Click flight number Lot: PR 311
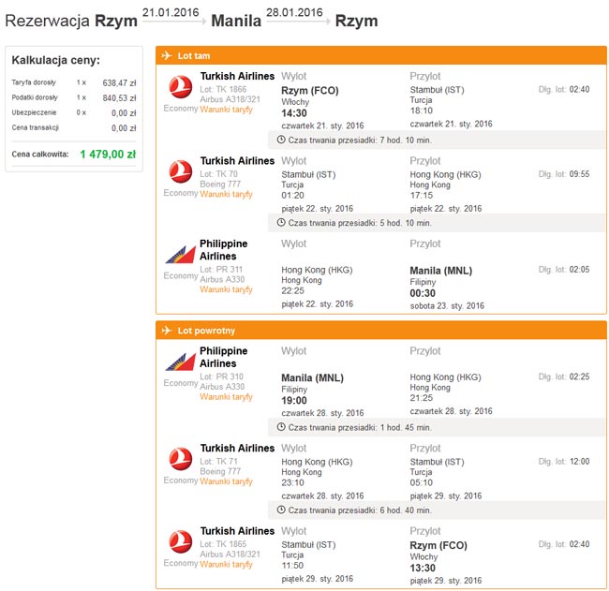Viewport: 609px width, 591px height. 221,269
